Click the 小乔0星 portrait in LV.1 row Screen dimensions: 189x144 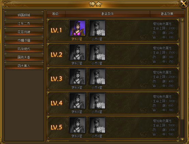tap(97, 28)
